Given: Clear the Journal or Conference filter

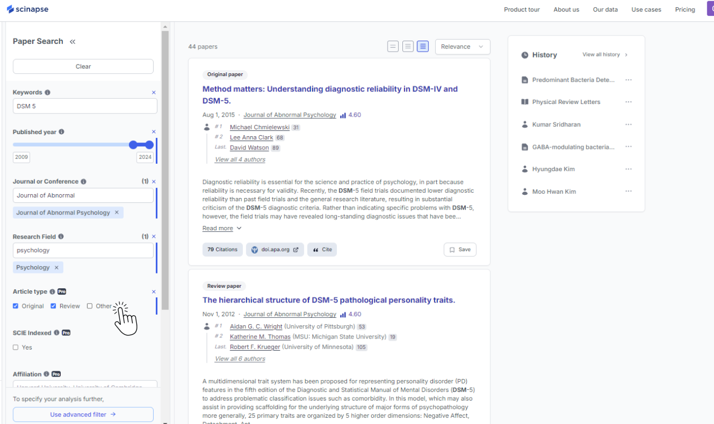Looking at the screenshot, I should (154, 182).
